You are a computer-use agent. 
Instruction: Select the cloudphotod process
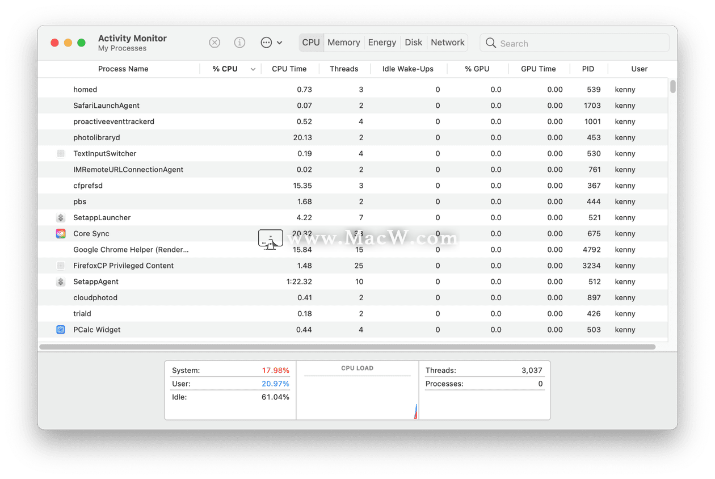pos(95,298)
